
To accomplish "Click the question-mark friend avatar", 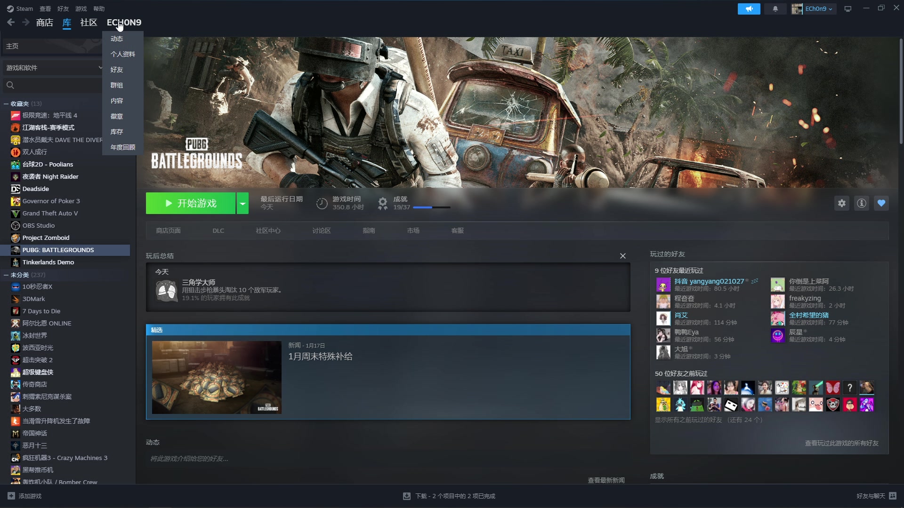I will click(x=849, y=388).
